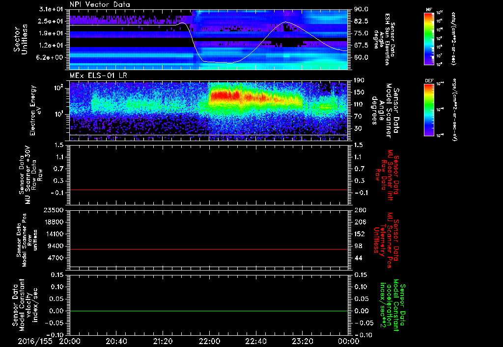Click the 152 telemetry axis tick
Image resolution: width=503 pixels, height=347 pixels.
[359, 234]
